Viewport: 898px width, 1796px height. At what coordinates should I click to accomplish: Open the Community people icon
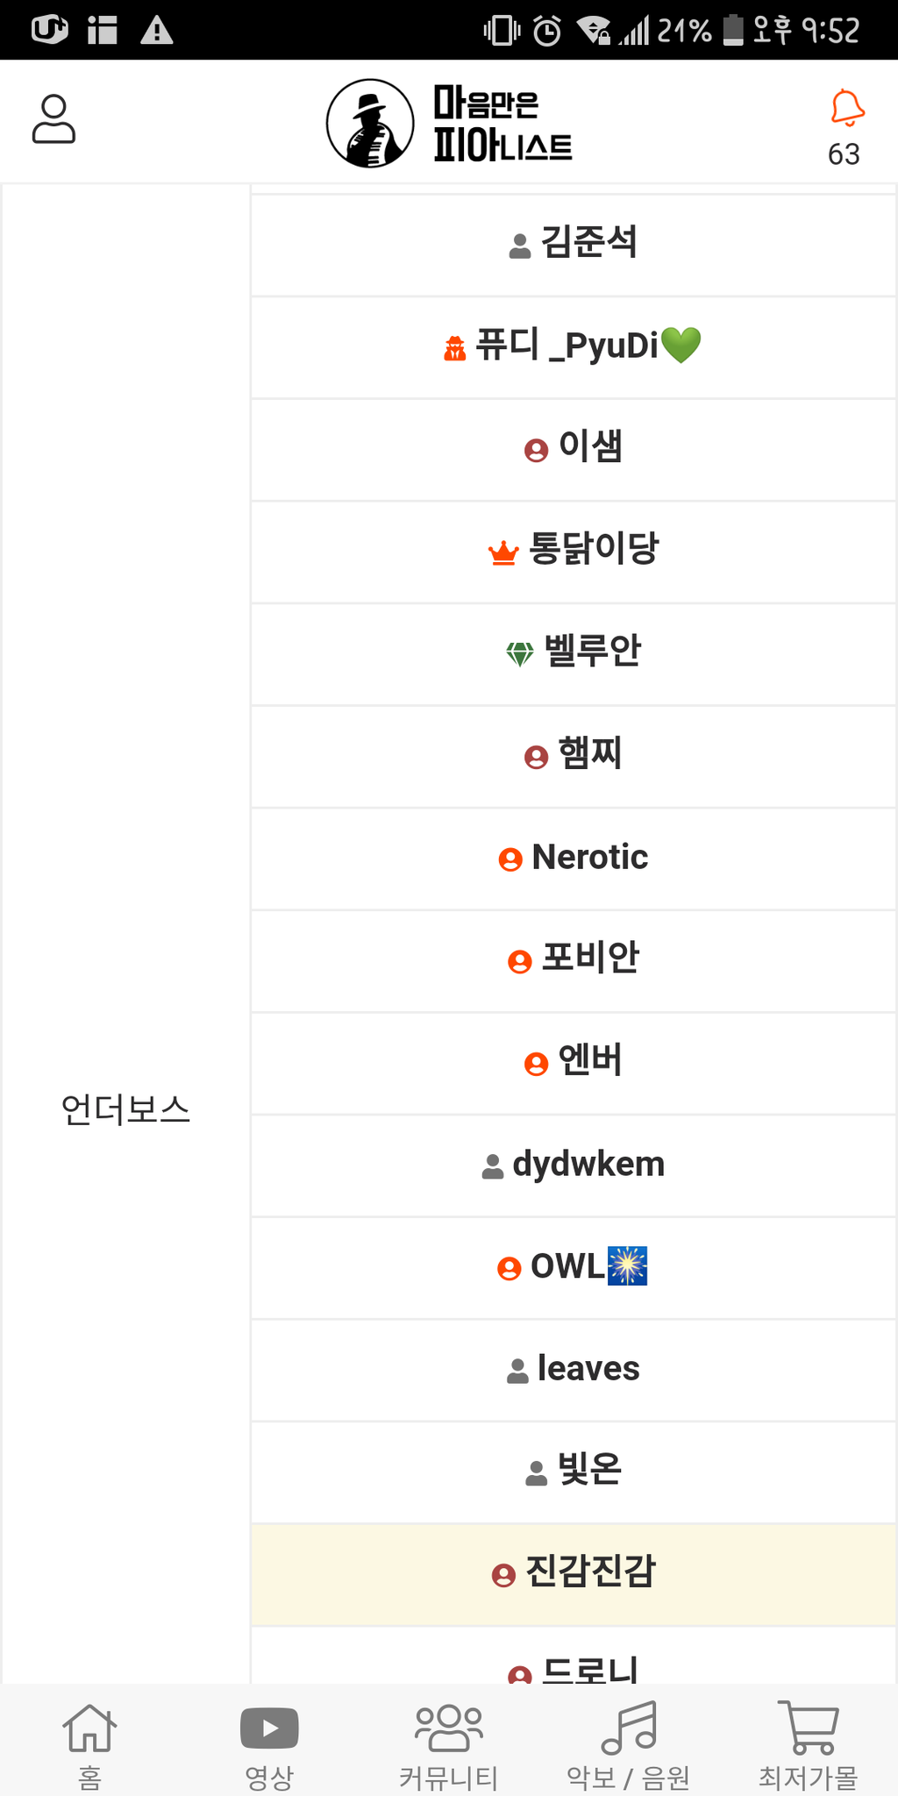click(449, 1728)
